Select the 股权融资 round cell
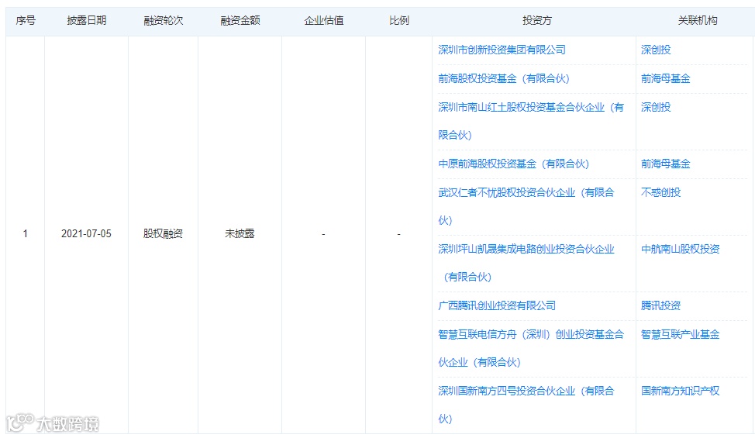This screenshot has height=438, width=755. pos(163,234)
